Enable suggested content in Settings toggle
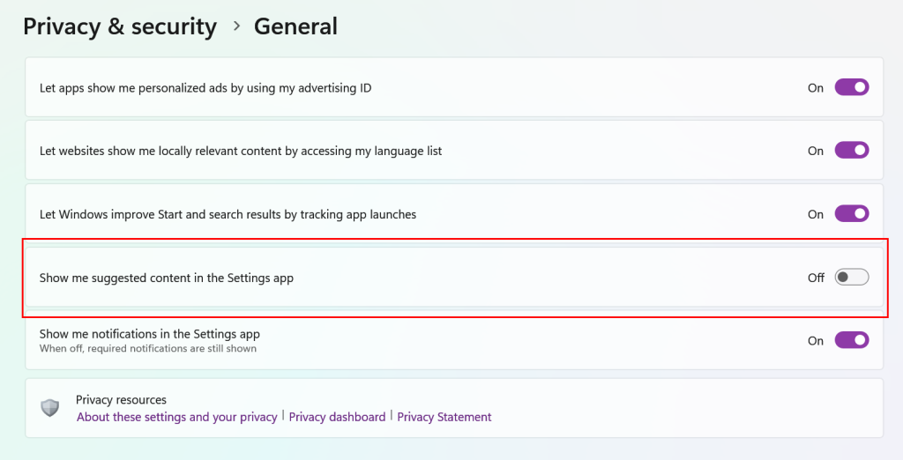The image size is (903, 460). [851, 278]
